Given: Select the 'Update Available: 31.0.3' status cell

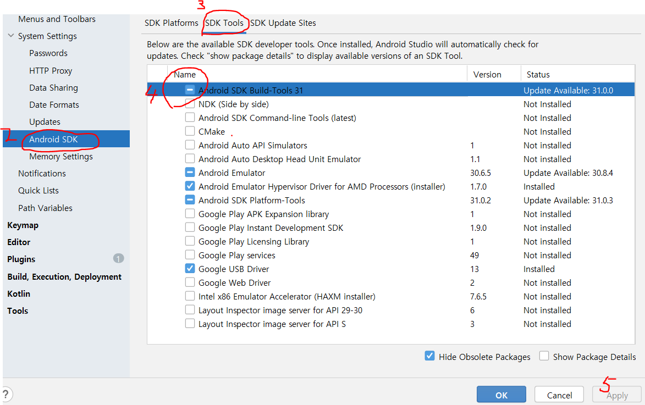Looking at the screenshot, I should [x=568, y=200].
